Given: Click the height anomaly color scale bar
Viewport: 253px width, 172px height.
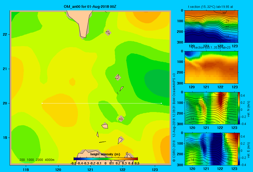Looking at the screenshot, I should pos(106,159).
